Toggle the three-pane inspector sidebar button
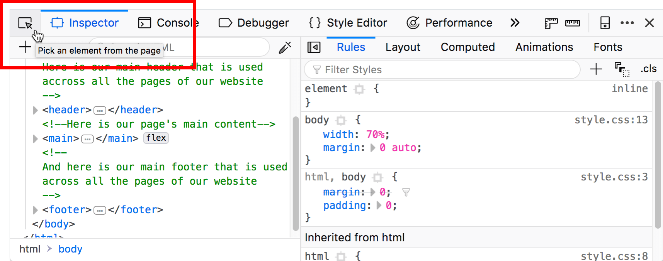The width and height of the screenshot is (663, 261). [x=314, y=47]
